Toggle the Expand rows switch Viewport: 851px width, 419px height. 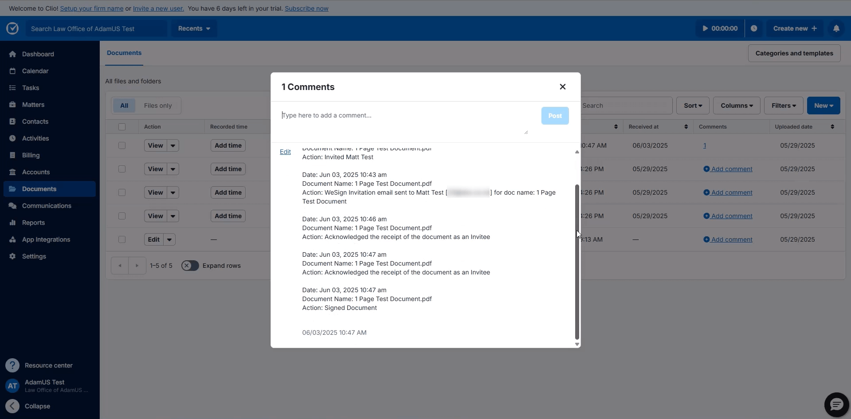coord(190,266)
